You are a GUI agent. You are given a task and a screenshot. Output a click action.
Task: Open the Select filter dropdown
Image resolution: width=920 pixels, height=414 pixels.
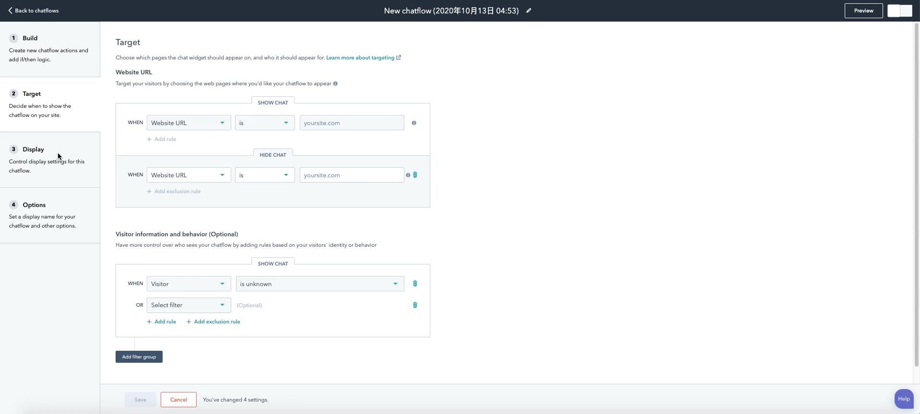pyautogui.click(x=189, y=305)
